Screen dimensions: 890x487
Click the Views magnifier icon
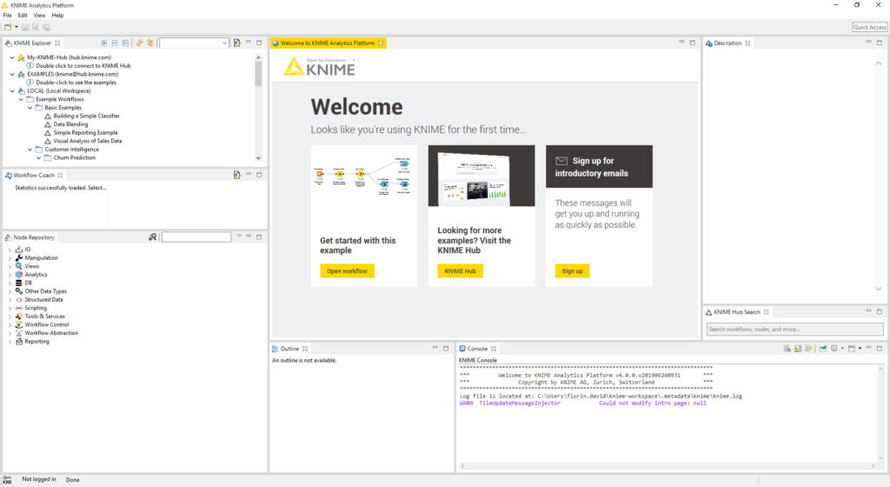pos(19,265)
